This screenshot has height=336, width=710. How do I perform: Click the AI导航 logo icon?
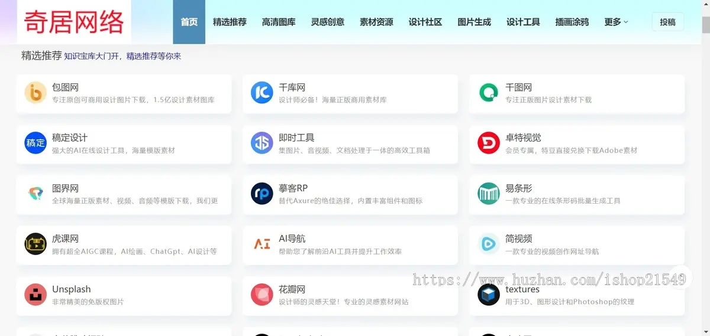(x=262, y=244)
